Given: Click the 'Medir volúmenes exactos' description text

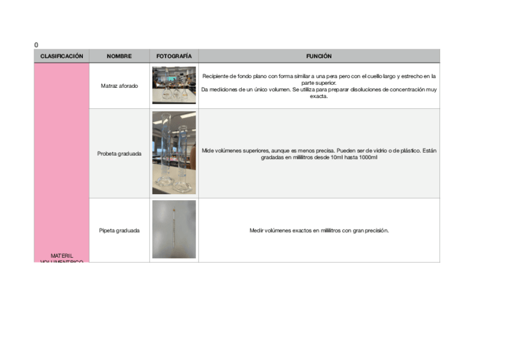Looking at the screenshot, I should pos(319,230).
